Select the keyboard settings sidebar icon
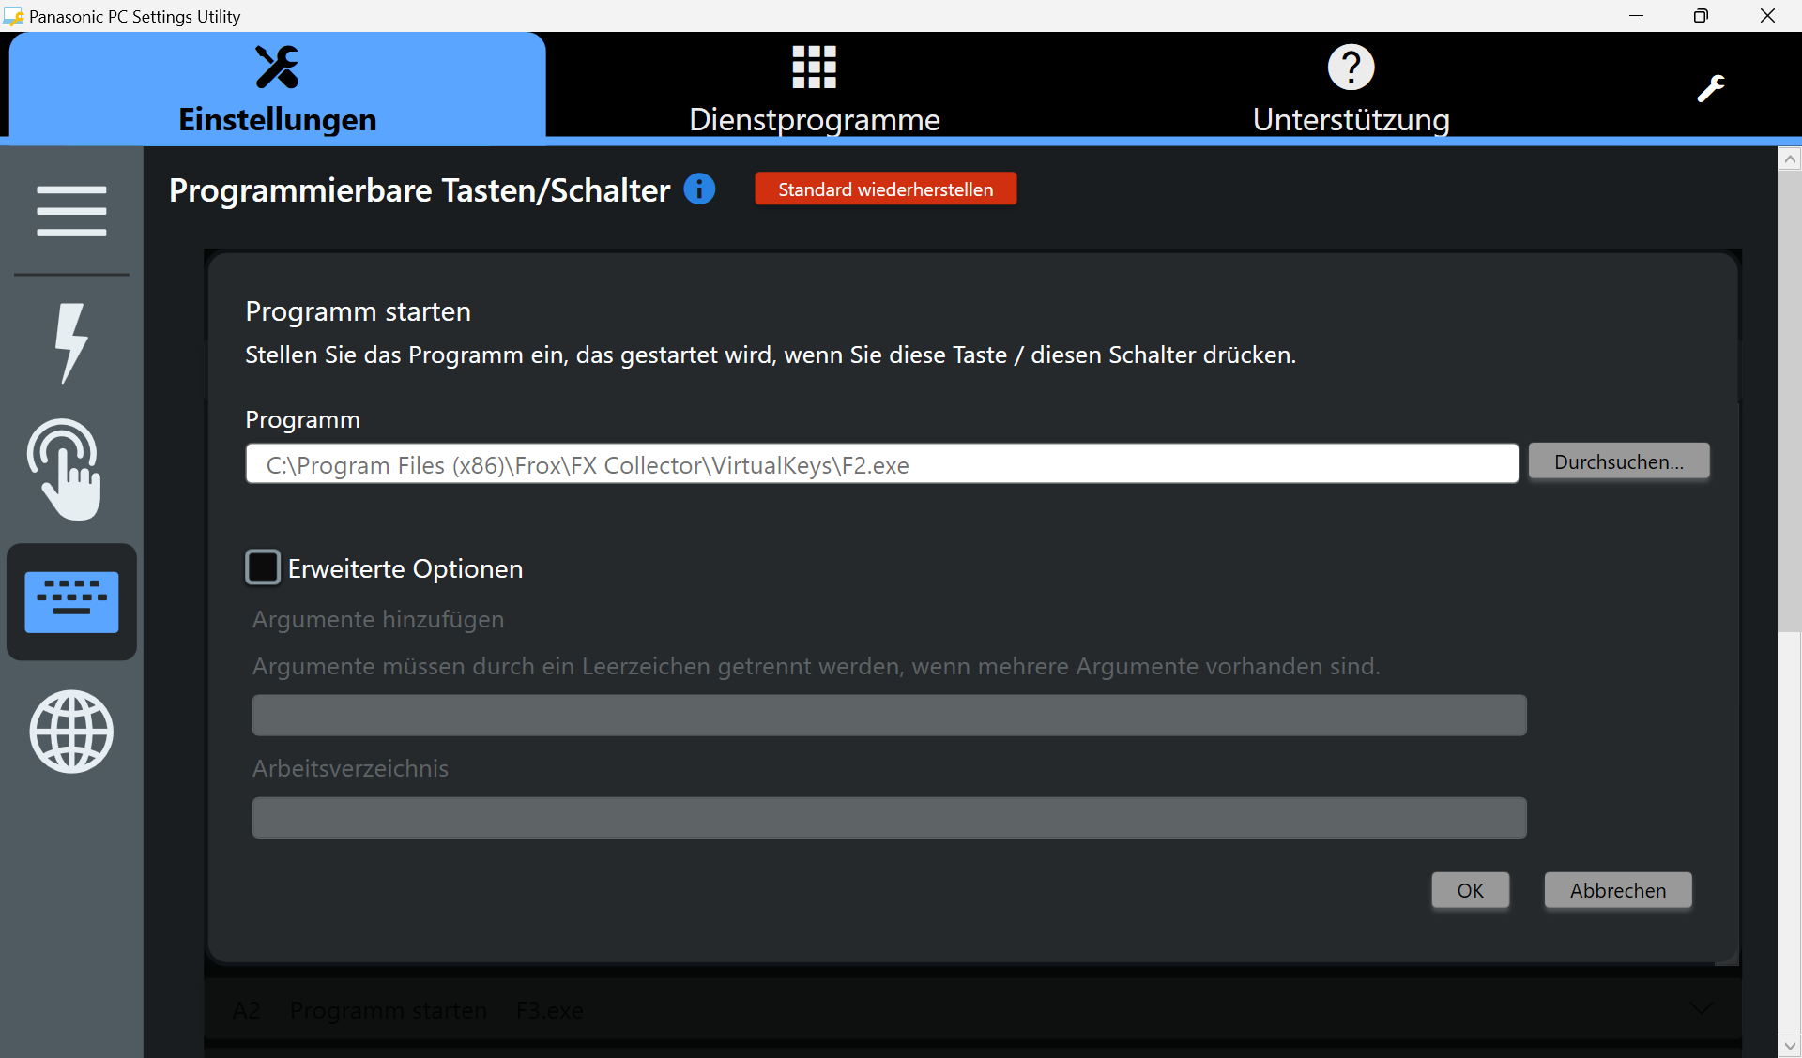Image resolution: width=1802 pixels, height=1058 pixels. [x=71, y=602]
